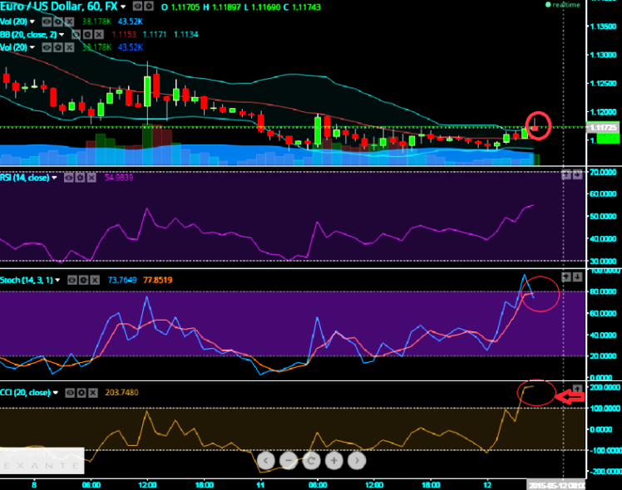Open settings of the Vol (20) indicator above BB
This screenshot has width=622, height=490.
coord(58,22)
